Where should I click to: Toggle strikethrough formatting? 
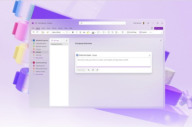coord(84,32)
